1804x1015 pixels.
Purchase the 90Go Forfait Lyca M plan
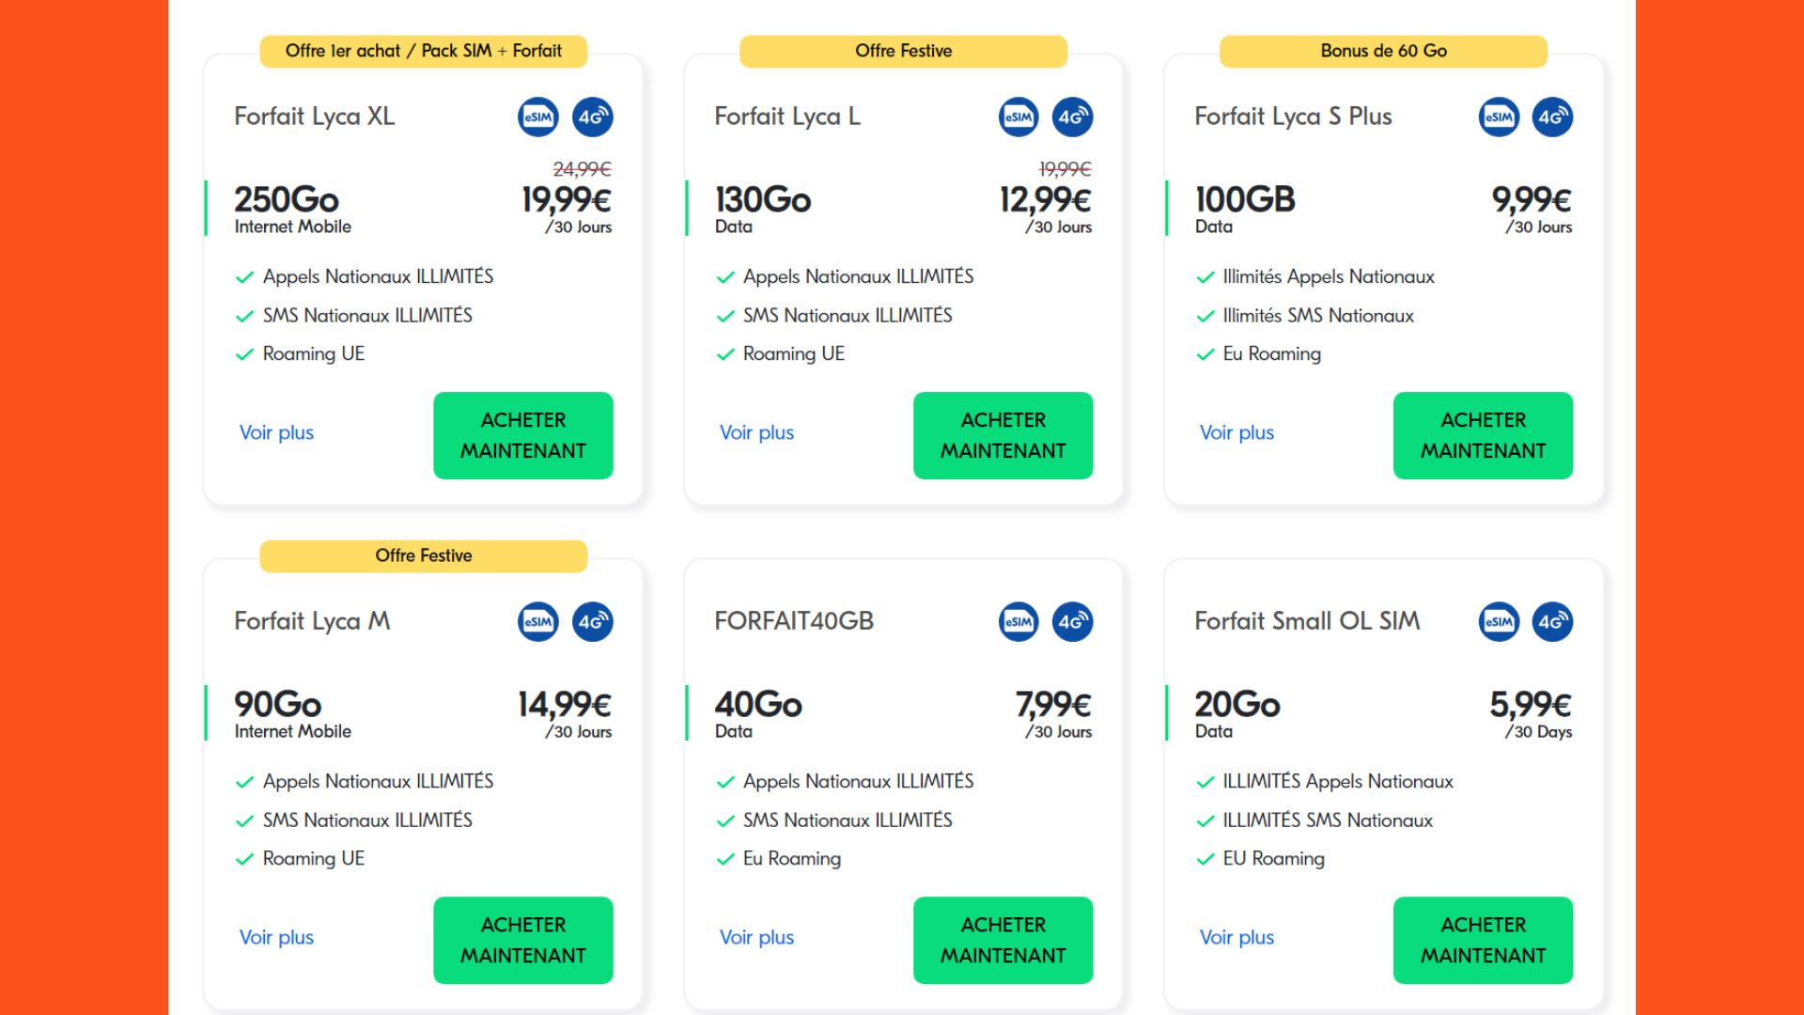pos(523,940)
